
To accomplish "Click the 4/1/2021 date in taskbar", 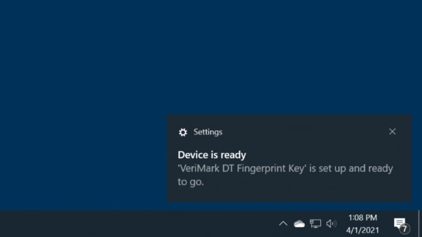I will (x=362, y=230).
